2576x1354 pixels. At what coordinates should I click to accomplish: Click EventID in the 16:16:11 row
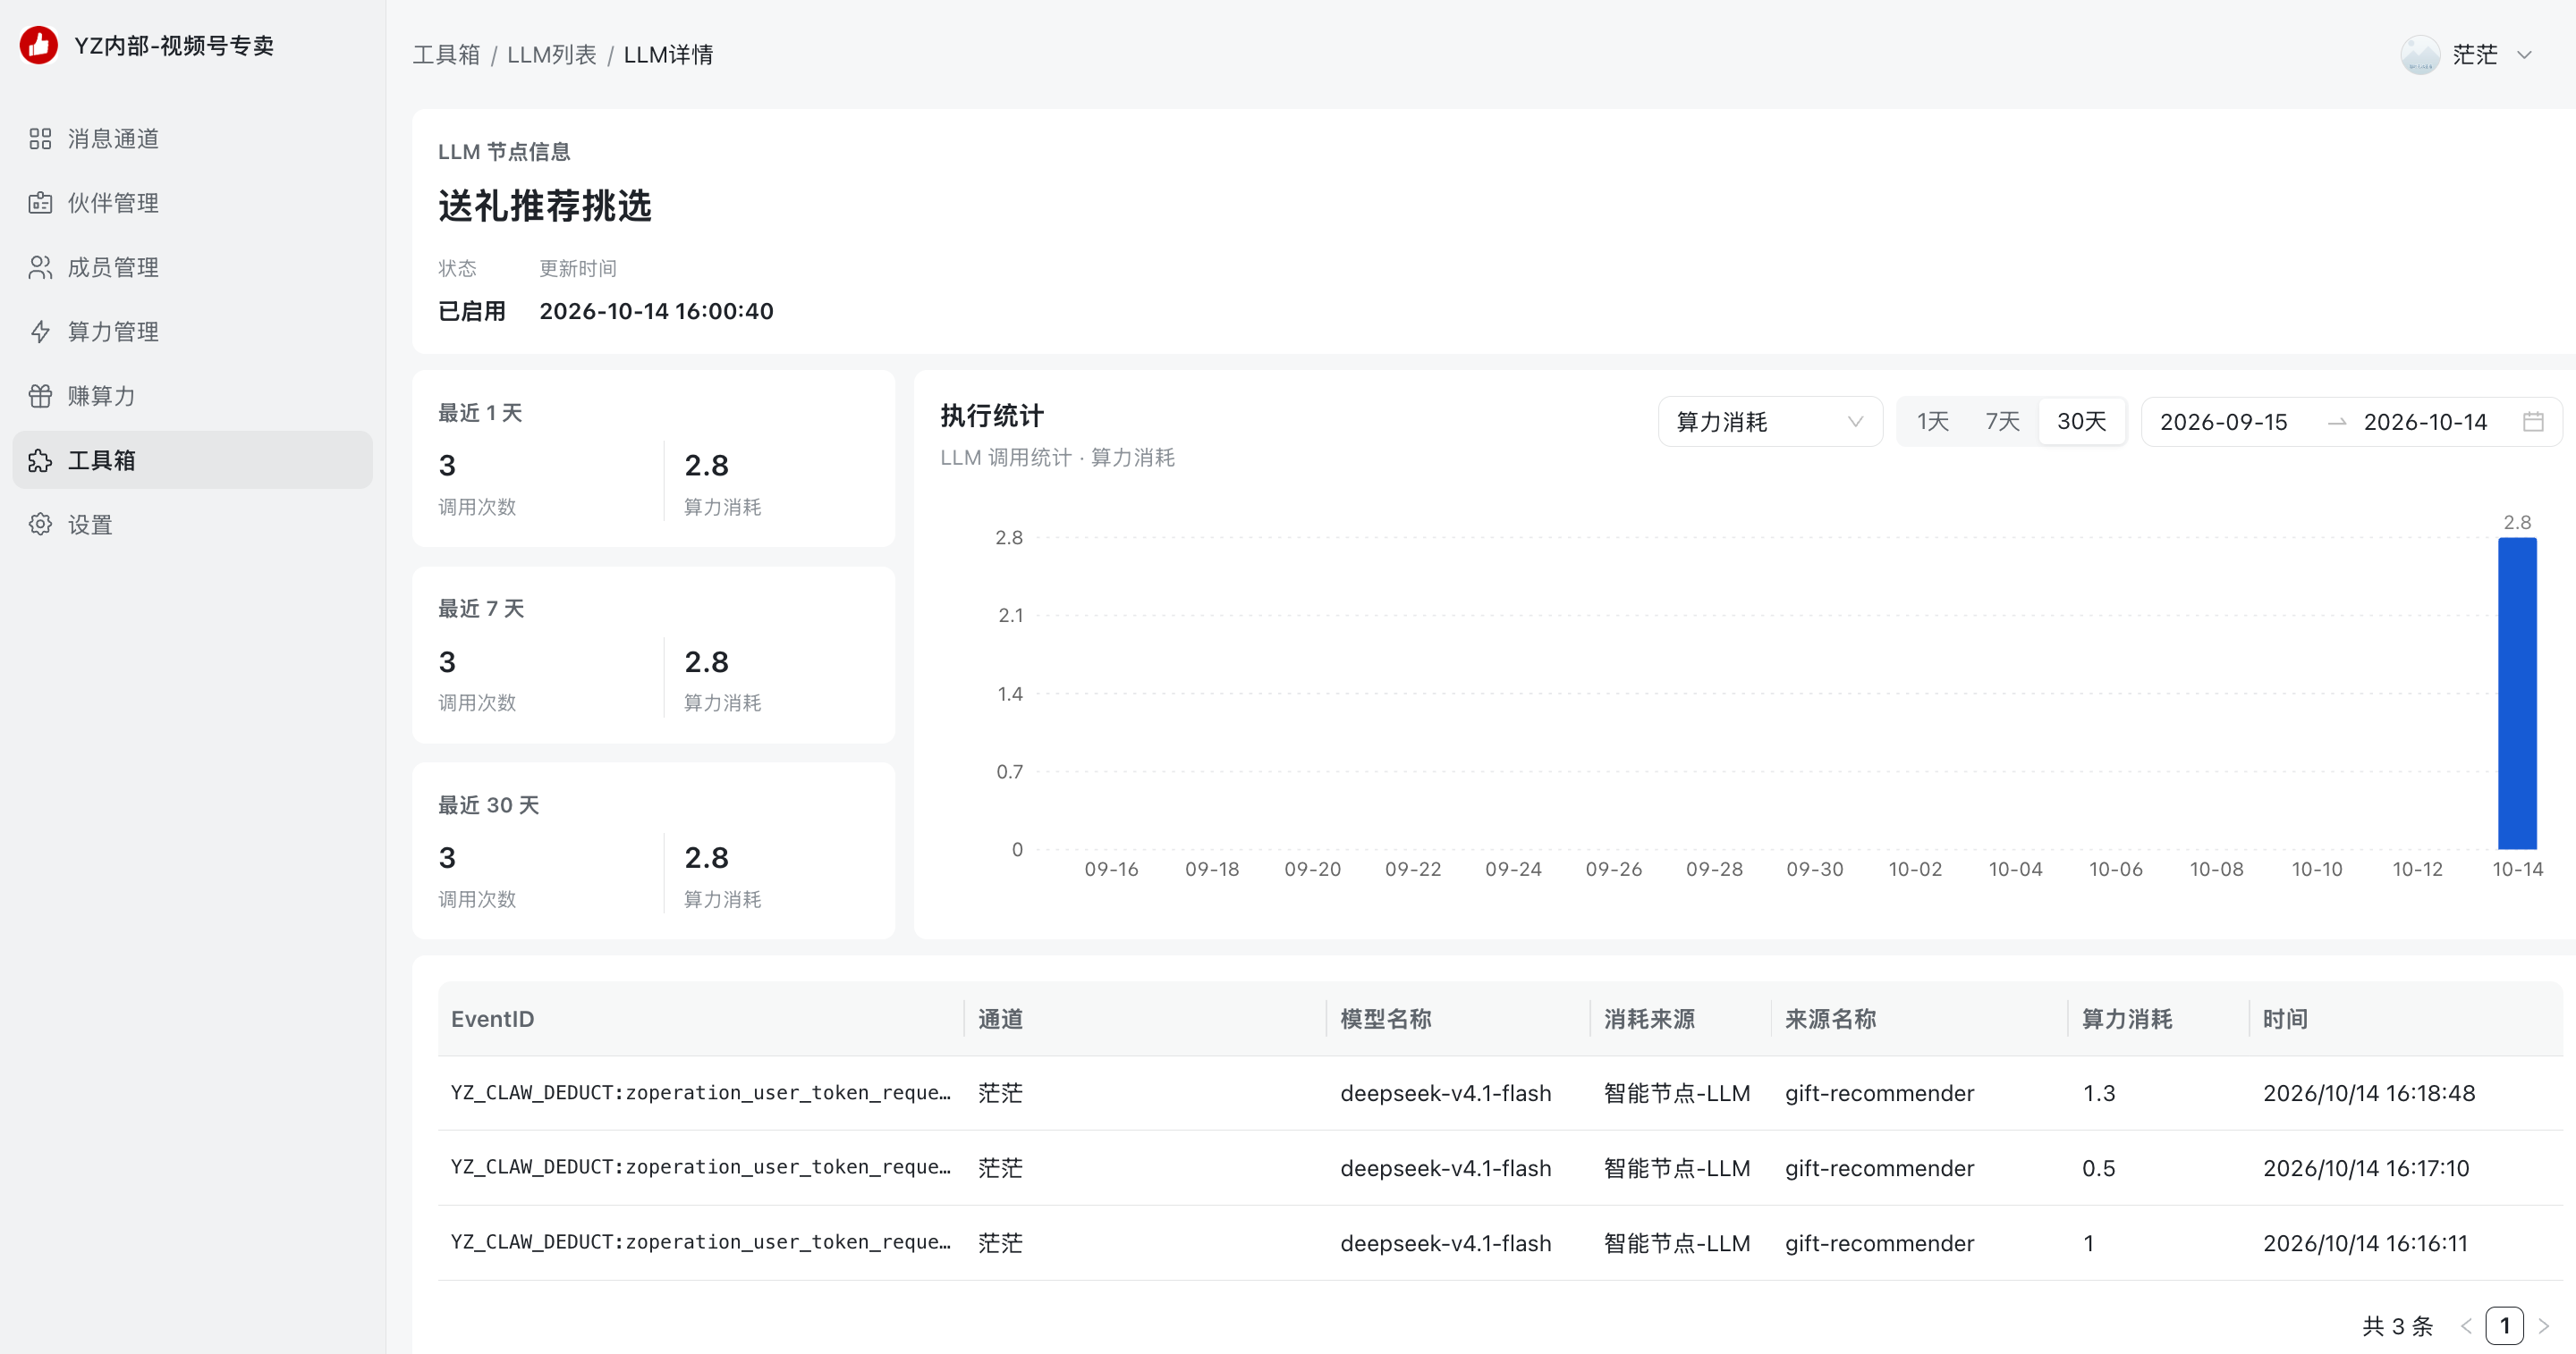pos(700,1242)
